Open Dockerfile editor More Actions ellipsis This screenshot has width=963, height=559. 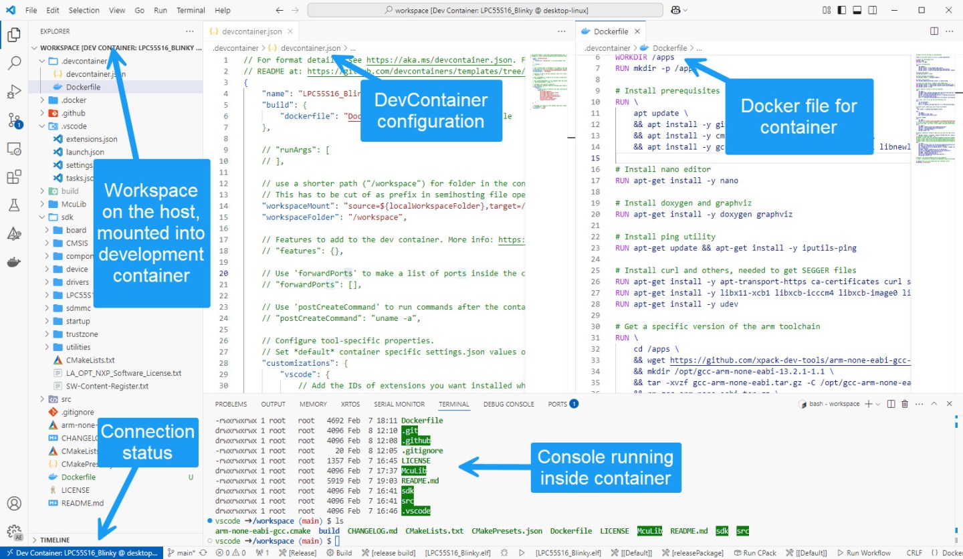pyautogui.click(x=950, y=31)
